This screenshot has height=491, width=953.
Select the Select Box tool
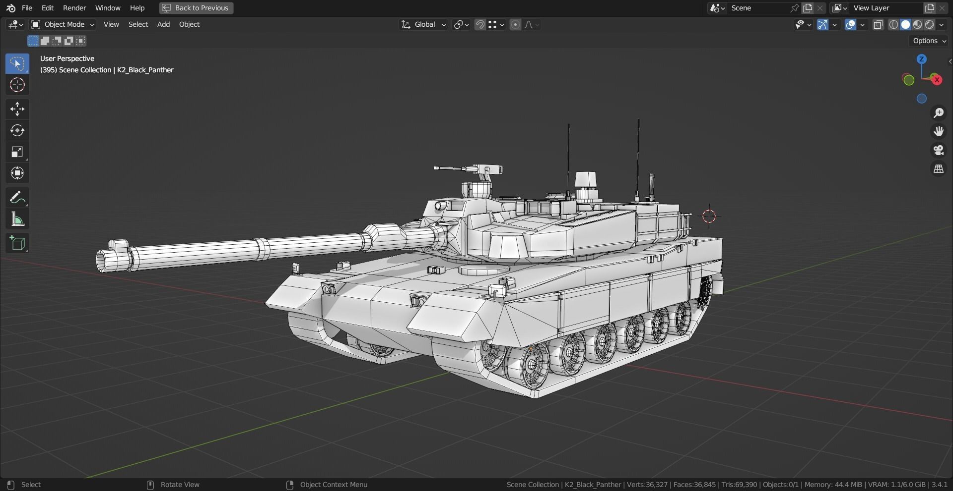17,64
